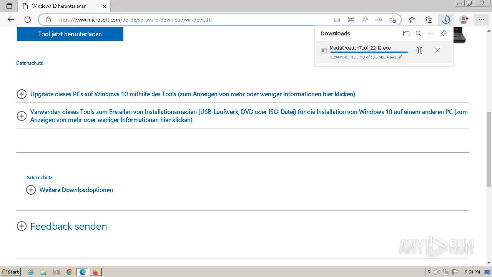
Task: Switch to Microsoft Edge taskbar button
Action: [x=83, y=272]
